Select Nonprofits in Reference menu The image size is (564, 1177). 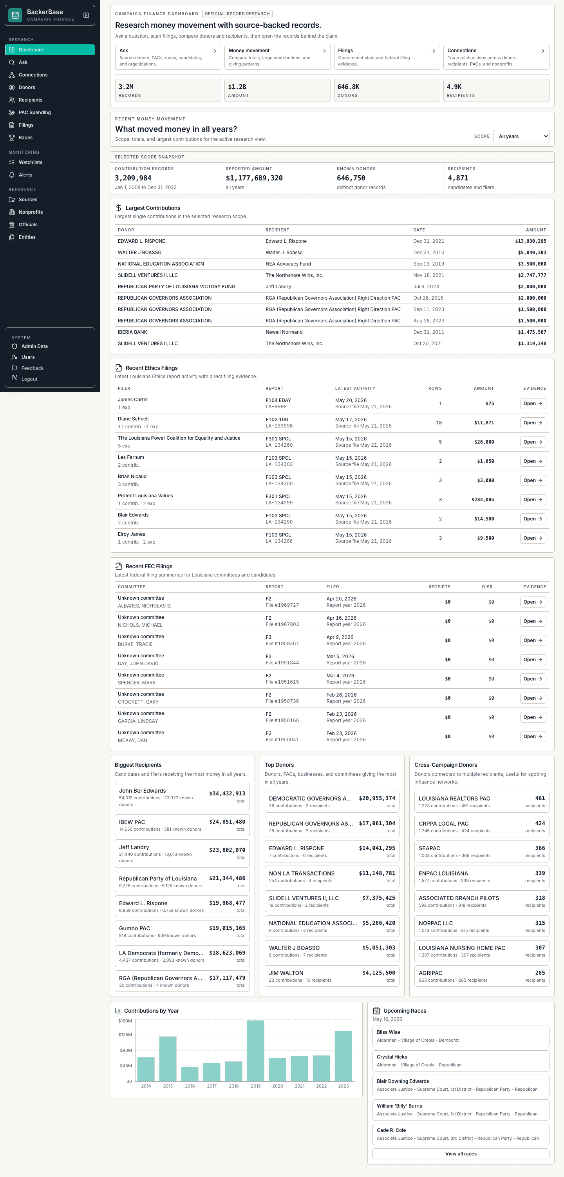pyautogui.click(x=50, y=212)
